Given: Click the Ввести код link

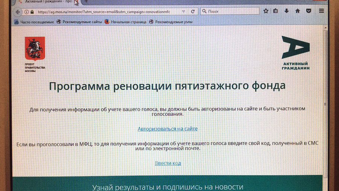Looking at the screenshot, I should coord(168,163).
